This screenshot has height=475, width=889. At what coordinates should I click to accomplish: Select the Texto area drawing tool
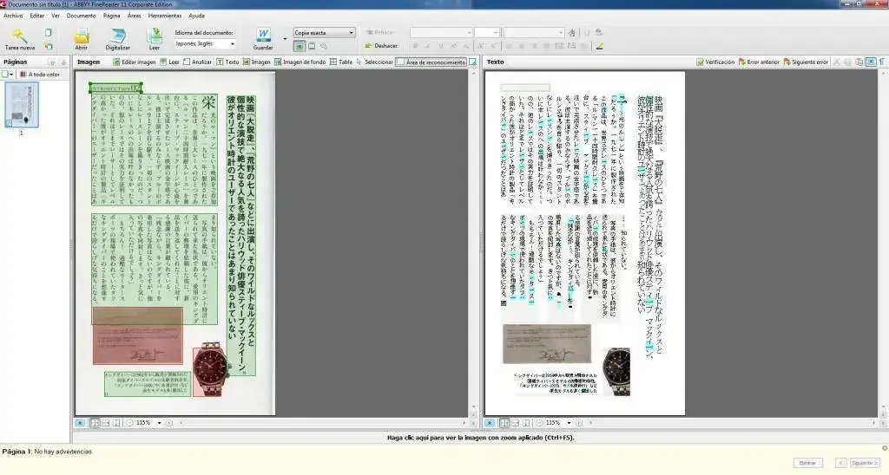tap(227, 62)
